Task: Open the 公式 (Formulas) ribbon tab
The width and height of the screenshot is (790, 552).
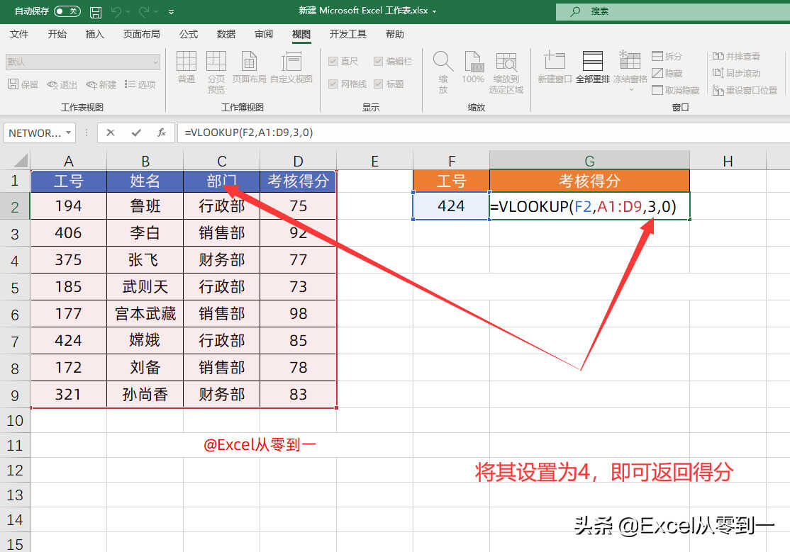Action: [x=189, y=34]
